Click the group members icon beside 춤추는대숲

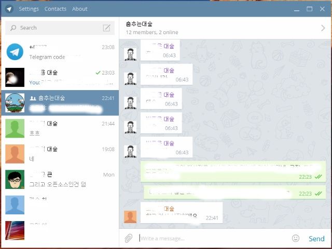(33, 98)
